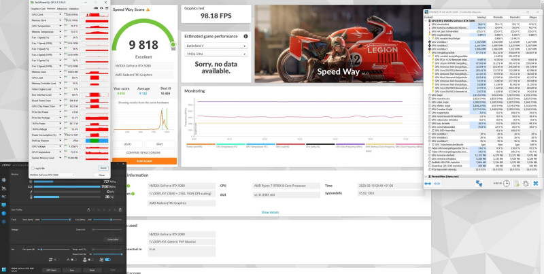
Task: Open the Battlefield V game dropdown
Action: point(216,46)
